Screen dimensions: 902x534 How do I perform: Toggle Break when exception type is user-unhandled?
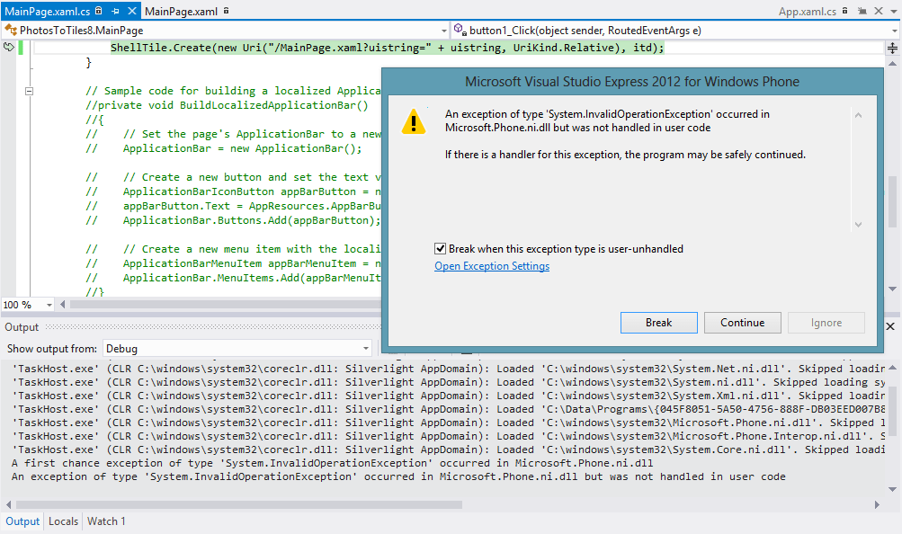[440, 248]
